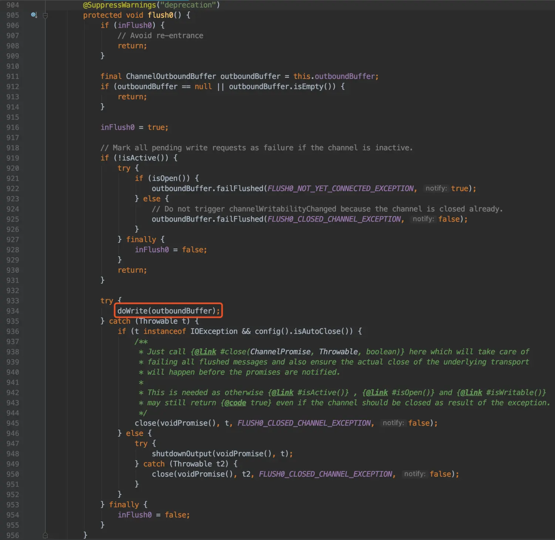This screenshot has height=540, width=555.
Task: Click the FLUSH0_NOT_YET_CONNECTED_EXCEPTION constant
Action: click(x=340, y=189)
